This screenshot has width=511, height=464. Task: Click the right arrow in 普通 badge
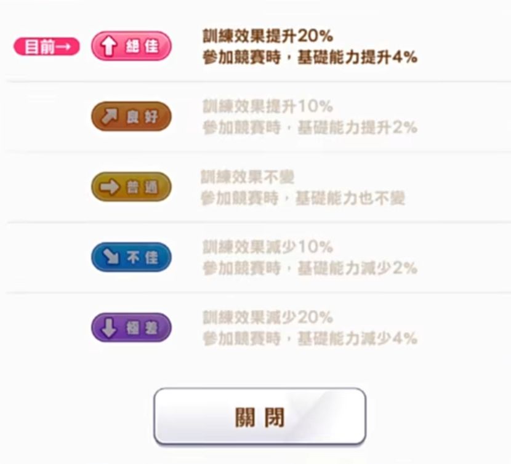tap(109, 187)
